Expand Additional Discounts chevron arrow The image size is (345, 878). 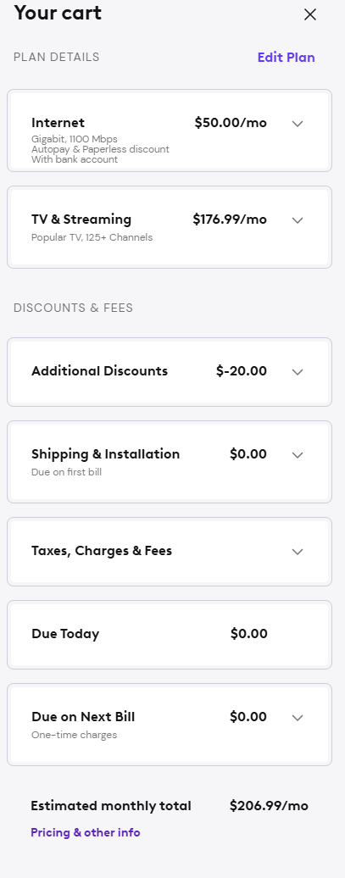click(x=298, y=372)
